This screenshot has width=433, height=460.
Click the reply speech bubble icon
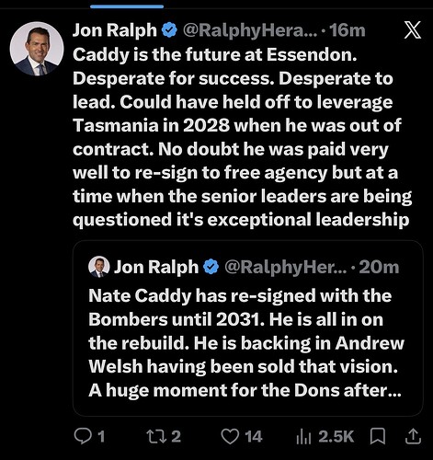82,436
